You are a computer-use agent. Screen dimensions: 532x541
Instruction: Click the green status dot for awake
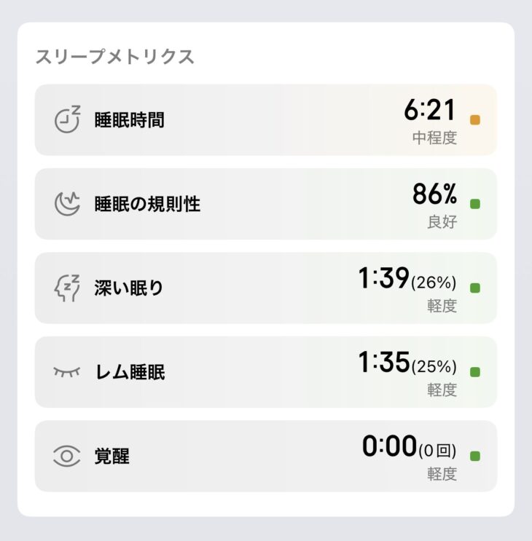pyautogui.click(x=475, y=457)
